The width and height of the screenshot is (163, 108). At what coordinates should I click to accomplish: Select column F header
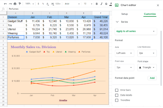point(101,13)
